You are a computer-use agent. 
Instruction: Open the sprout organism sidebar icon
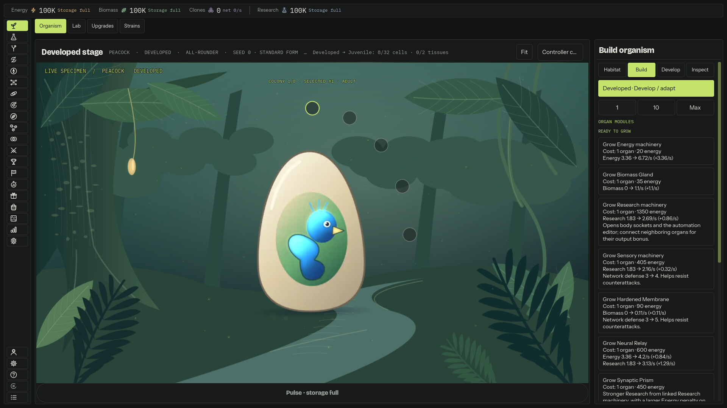[17, 26]
